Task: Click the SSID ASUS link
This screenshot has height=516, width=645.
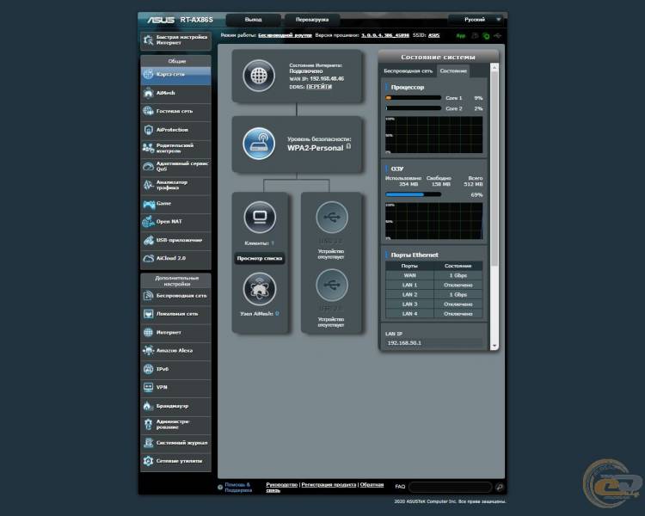Action: (x=433, y=35)
